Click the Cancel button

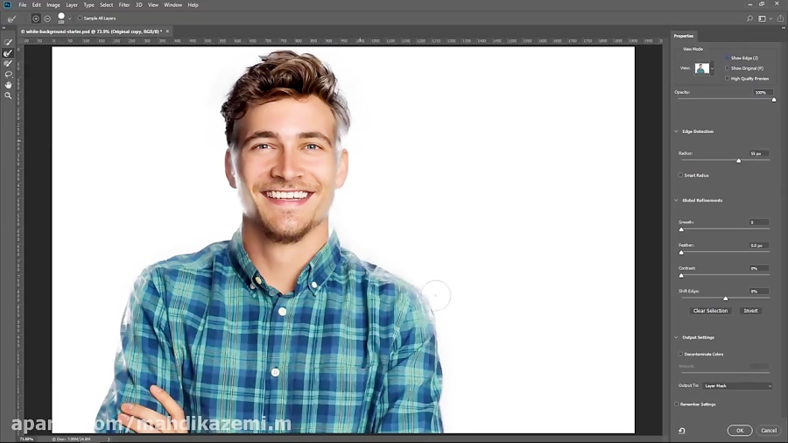pyautogui.click(x=769, y=431)
